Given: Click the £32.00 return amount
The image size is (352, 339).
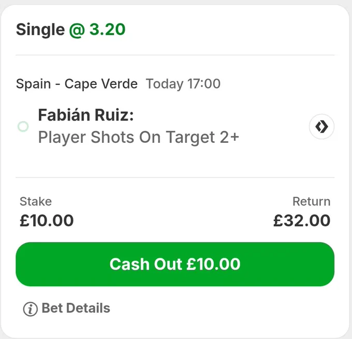Looking at the screenshot, I should 302,220.
